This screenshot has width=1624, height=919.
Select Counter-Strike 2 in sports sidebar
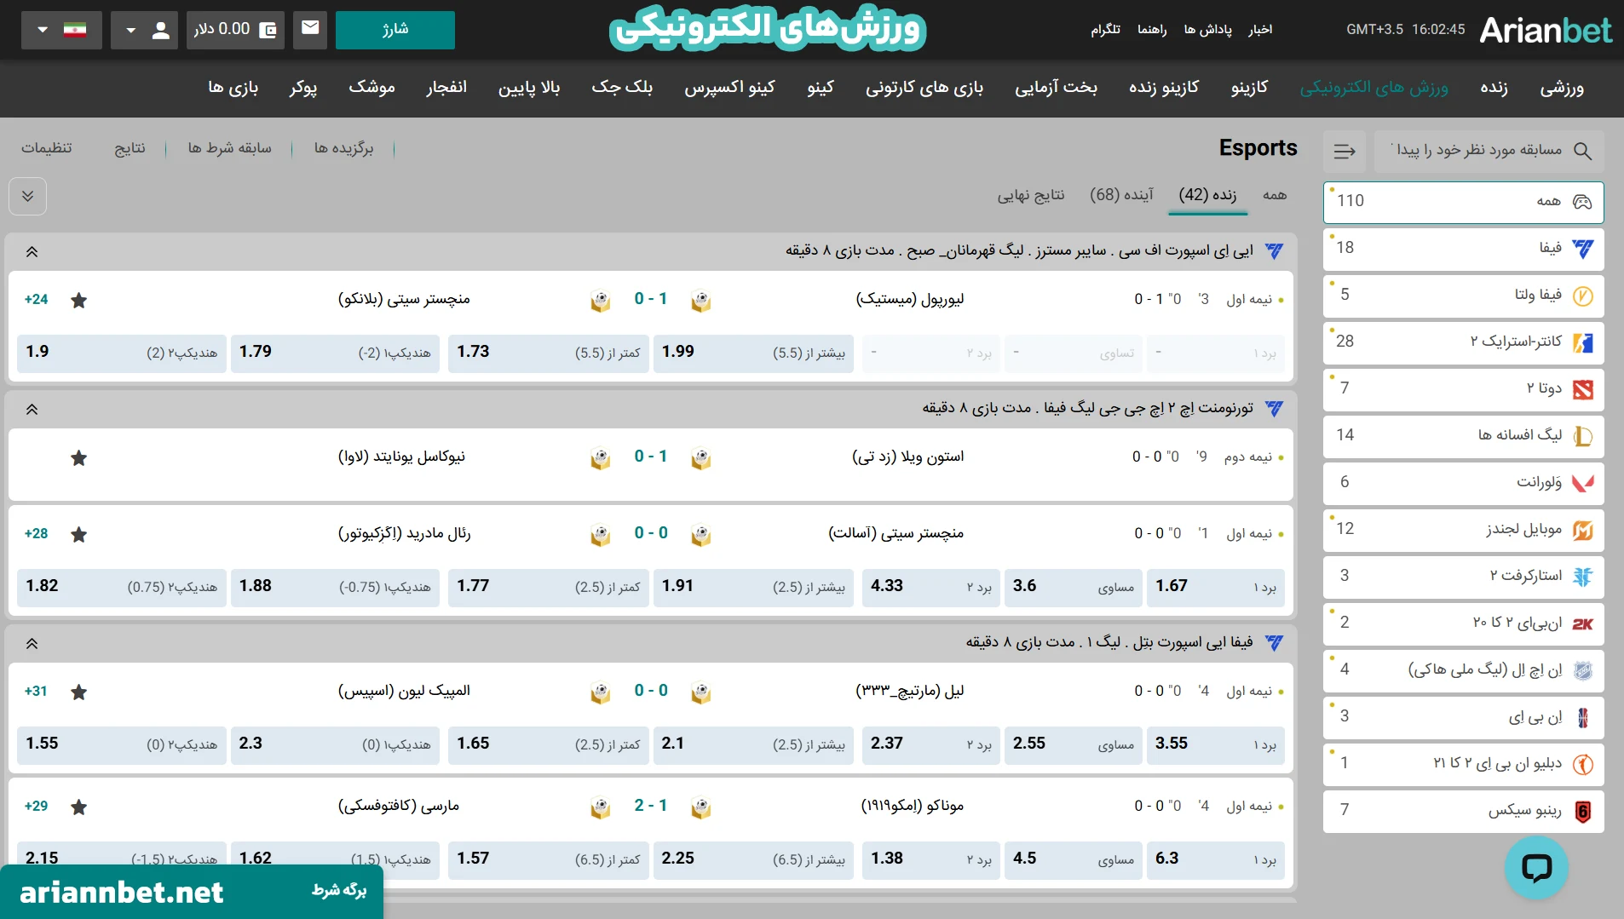1463,342
